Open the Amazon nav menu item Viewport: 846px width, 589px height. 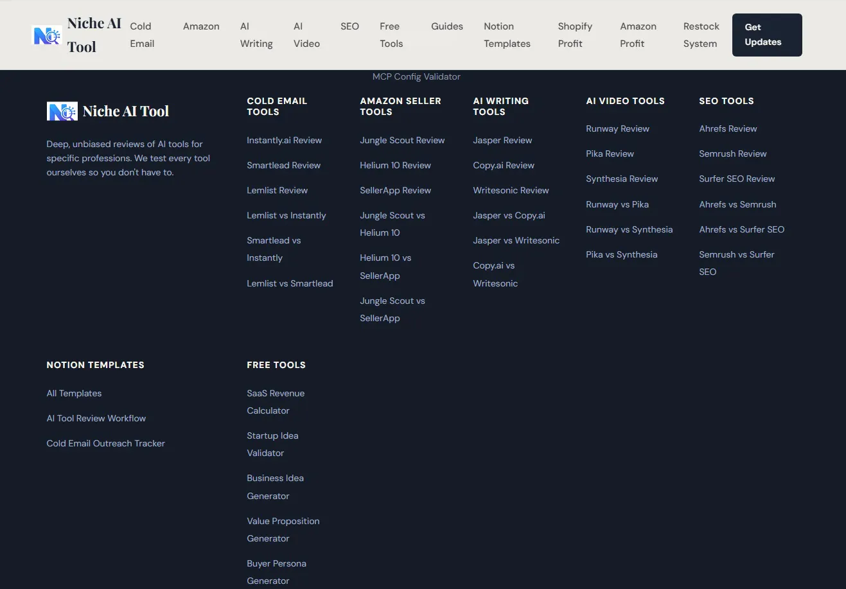(201, 26)
